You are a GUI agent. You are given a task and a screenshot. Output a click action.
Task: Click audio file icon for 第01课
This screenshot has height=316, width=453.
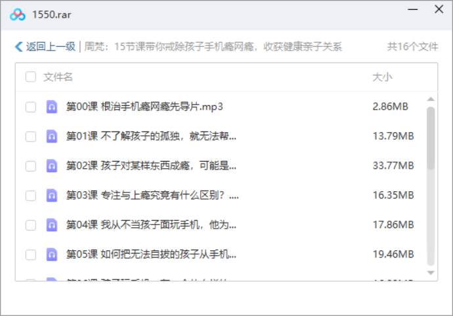click(x=52, y=136)
